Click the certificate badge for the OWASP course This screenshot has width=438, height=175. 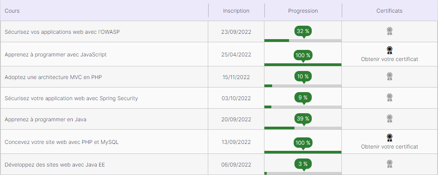[390, 31]
